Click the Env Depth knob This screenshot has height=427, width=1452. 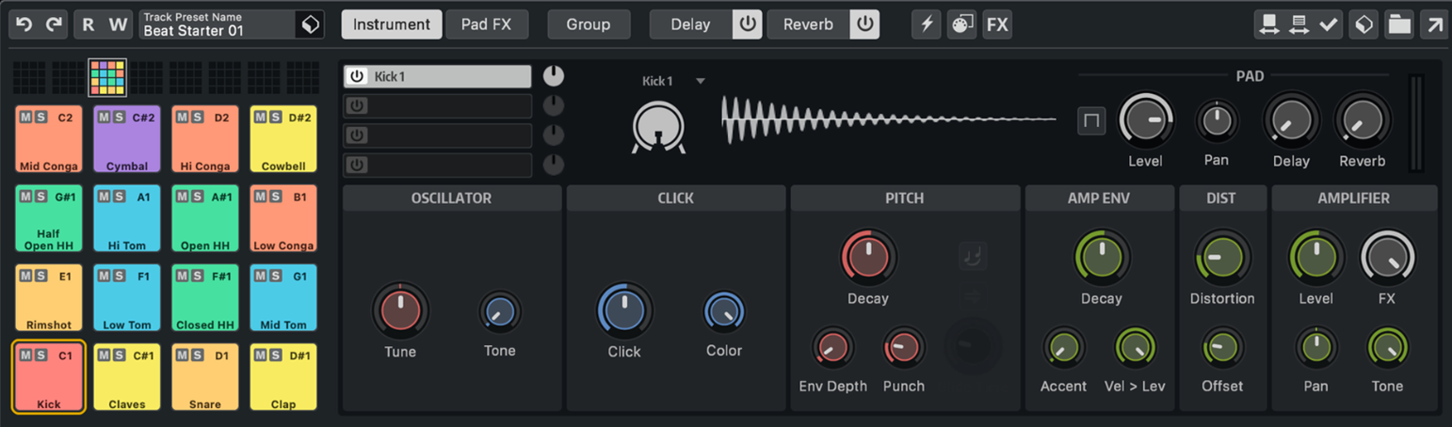tap(833, 348)
